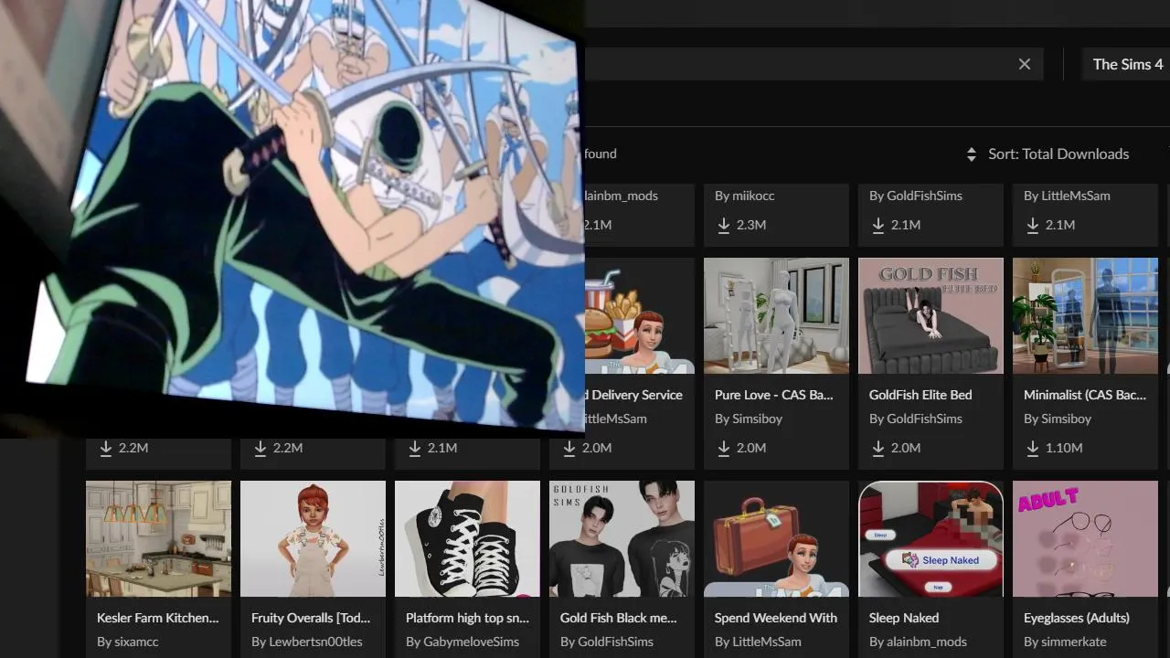This screenshot has height=658, width=1170.
Task: Click the title 'Kesler Farm Kitchen...'
Action: pyautogui.click(x=158, y=618)
